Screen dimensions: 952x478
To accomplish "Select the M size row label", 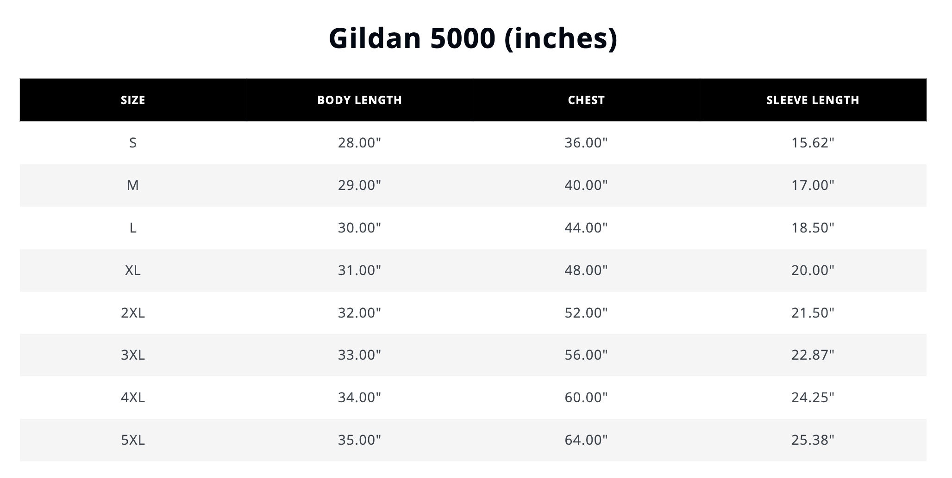I will (133, 185).
